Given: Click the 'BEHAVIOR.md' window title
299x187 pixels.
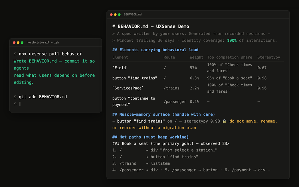Looking at the screenshot, I should (x=133, y=15).
